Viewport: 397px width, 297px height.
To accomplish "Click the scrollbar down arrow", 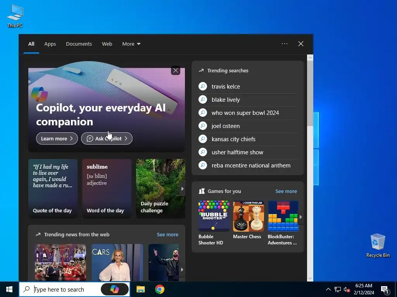I will click(x=310, y=278).
